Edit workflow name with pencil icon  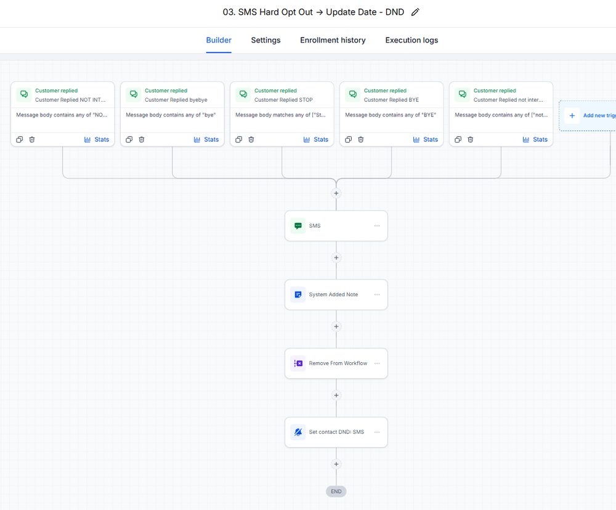pos(415,12)
